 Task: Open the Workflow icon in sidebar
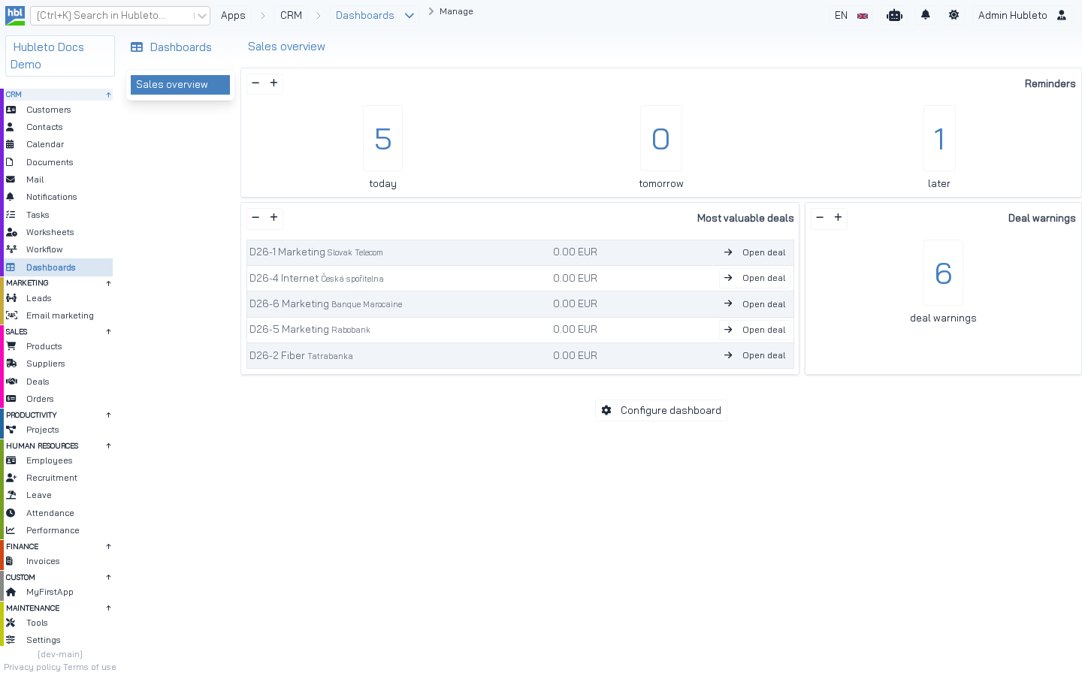(11, 249)
